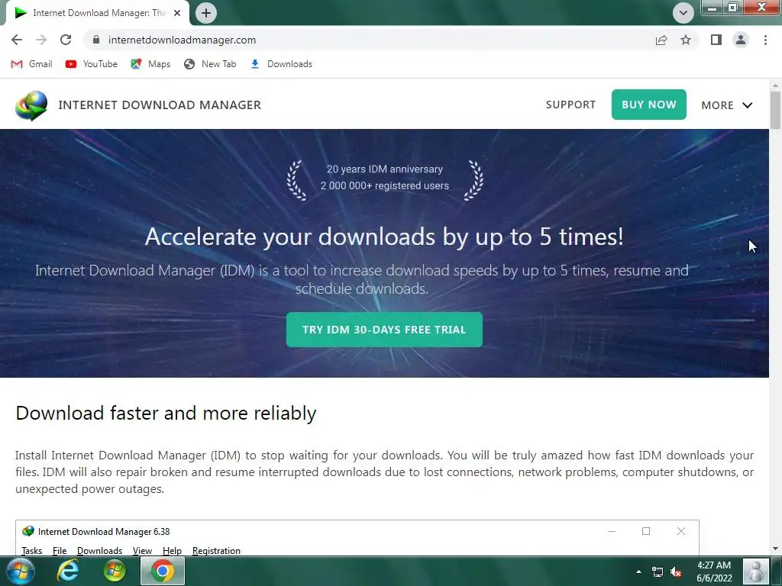The height and width of the screenshot is (586, 782).
Task: Click Tasks menu in IDM screenshot
Action: point(31,550)
